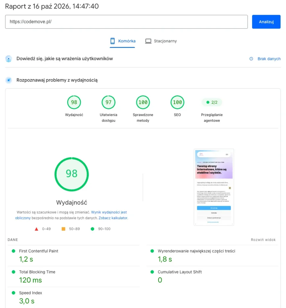Jump to the Sprawdzone metody 100 gauge
The width and height of the screenshot is (286, 308).
coord(143,102)
